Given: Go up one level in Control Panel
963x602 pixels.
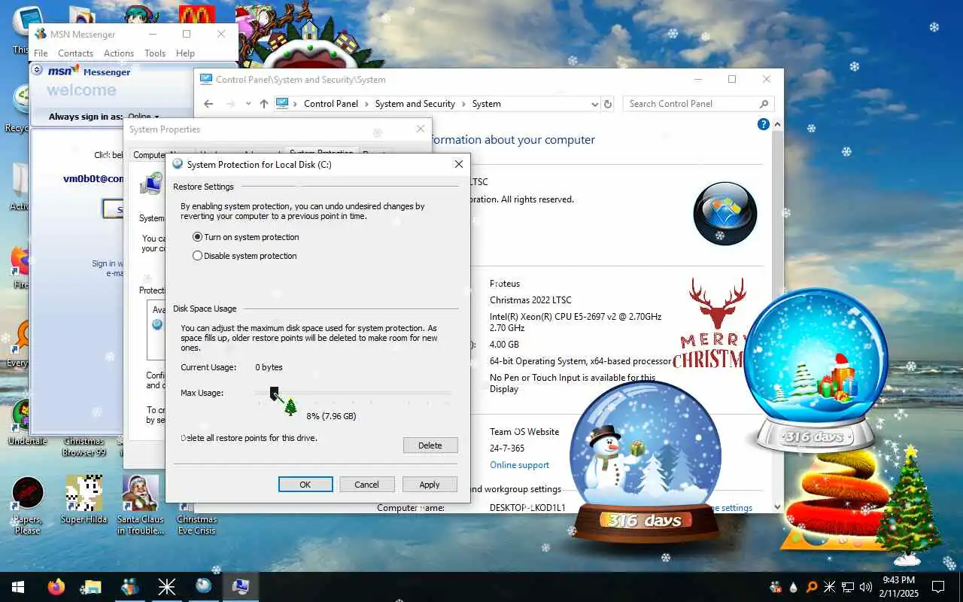Looking at the screenshot, I should (x=263, y=104).
